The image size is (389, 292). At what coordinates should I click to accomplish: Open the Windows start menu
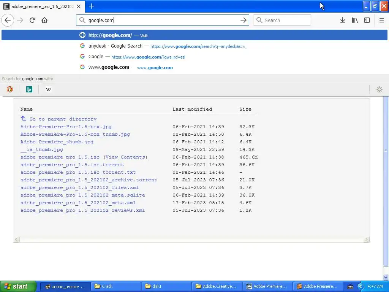tap(18, 286)
